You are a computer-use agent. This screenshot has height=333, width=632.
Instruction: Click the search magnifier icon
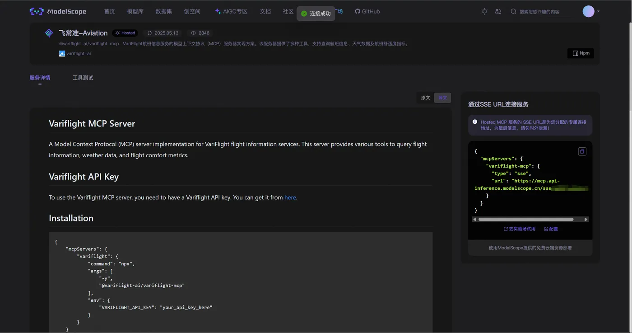[x=513, y=11]
